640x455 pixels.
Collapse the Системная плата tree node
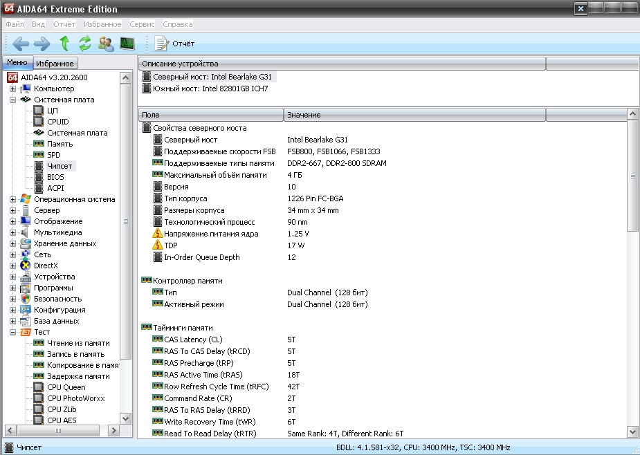pos(12,100)
